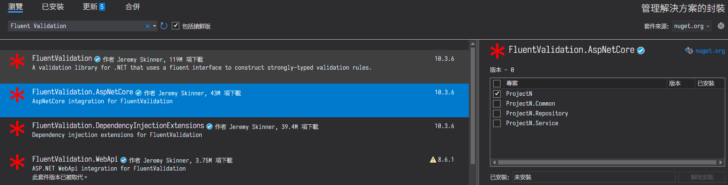
Task: Uncheck the ProjectN project checkbox
Action: coord(497,93)
